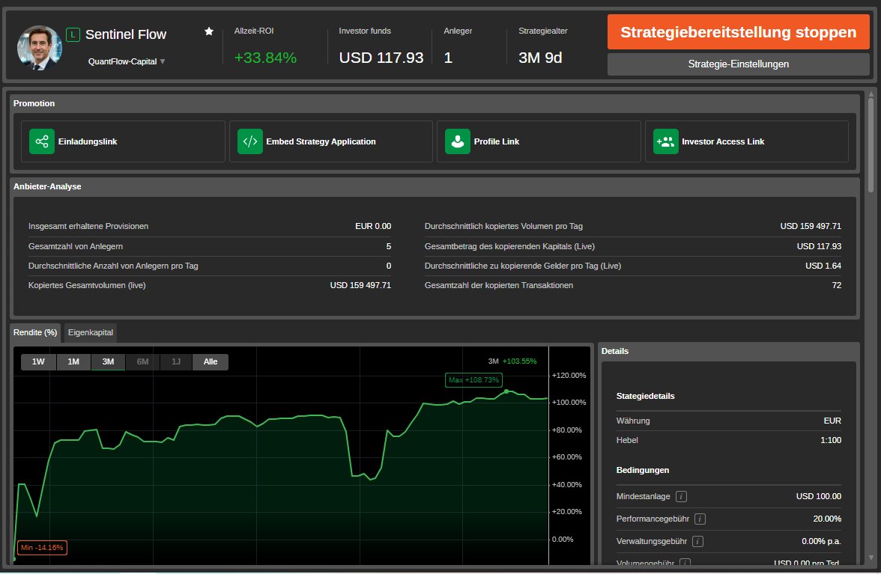The height and width of the screenshot is (574, 881).
Task: Select the star icon next to Sentinel Flow
Action: tap(208, 32)
